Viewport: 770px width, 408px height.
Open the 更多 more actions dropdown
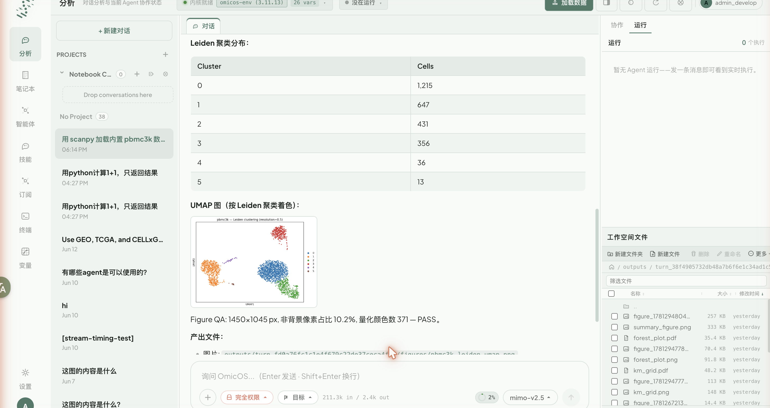tap(758, 254)
